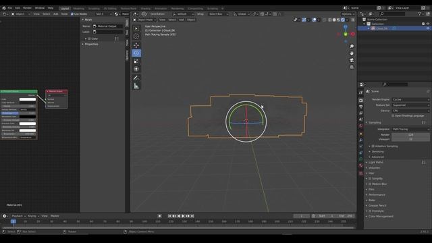Viewport: 432px width, 243px height.
Task: Select the Transform tool in viewport toolbar
Action: click(x=136, y=69)
